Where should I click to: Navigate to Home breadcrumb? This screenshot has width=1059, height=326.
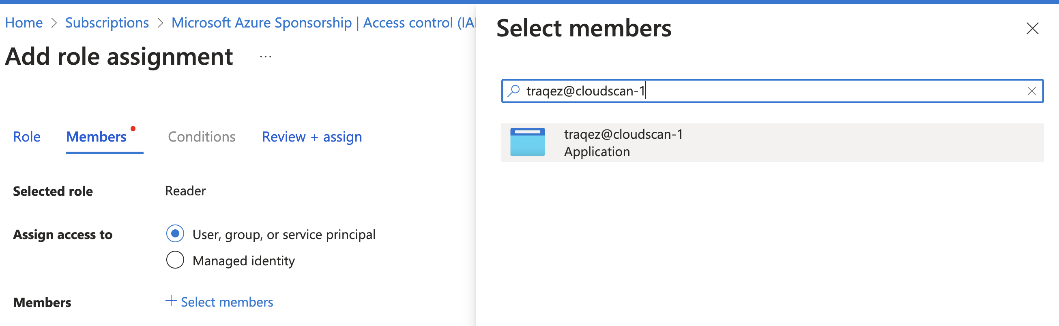coord(24,23)
